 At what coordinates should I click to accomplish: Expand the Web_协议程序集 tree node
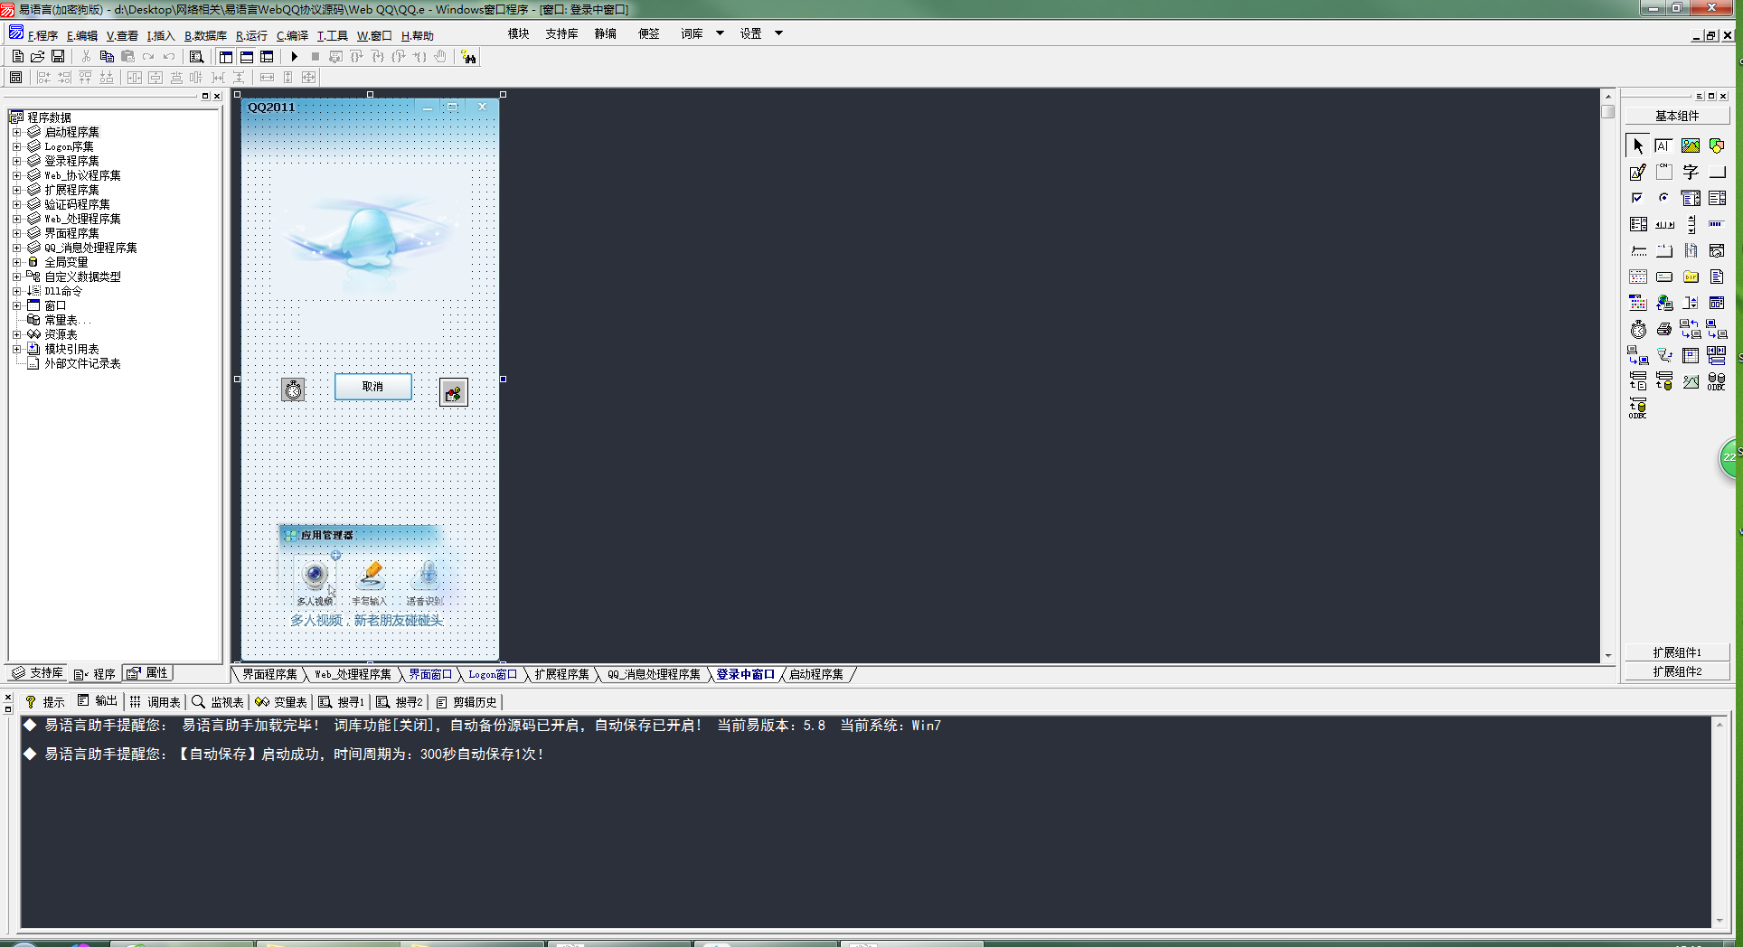coord(16,175)
